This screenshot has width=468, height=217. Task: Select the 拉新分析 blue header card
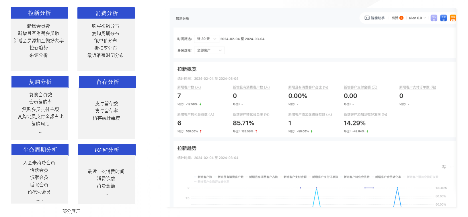click(x=40, y=13)
